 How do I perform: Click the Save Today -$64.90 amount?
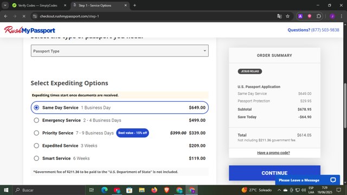click(x=305, y=117)
